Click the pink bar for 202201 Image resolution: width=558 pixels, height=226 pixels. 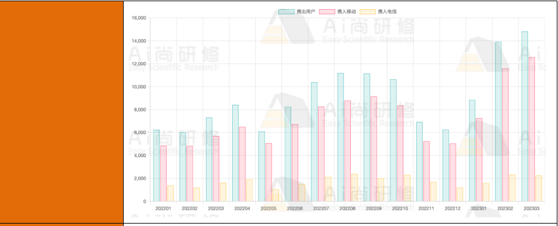pyautogui.click(x=163, y=174)
